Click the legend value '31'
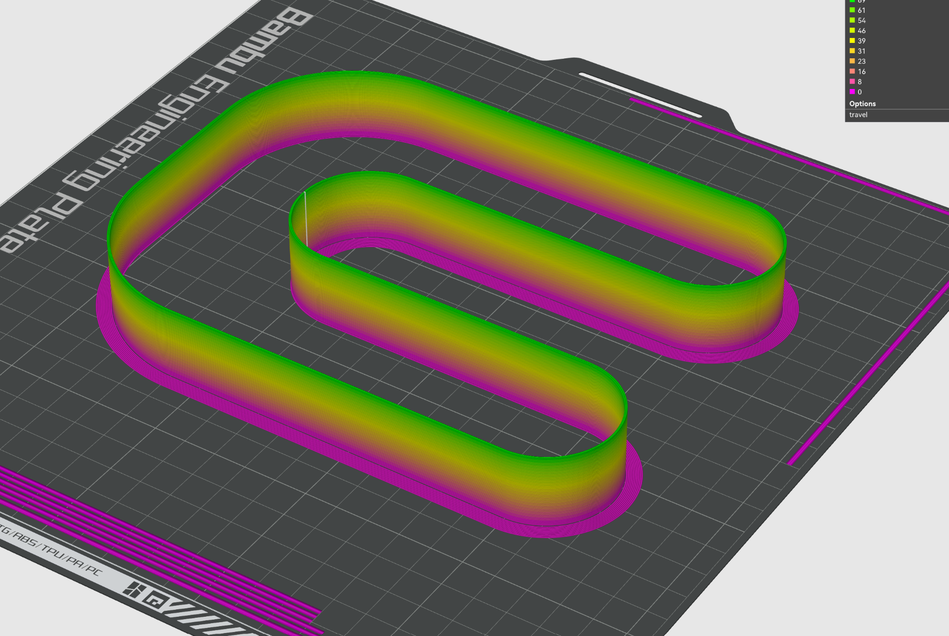Image resolution: width=949 pixels, height=636 pixels. [862, 51]
